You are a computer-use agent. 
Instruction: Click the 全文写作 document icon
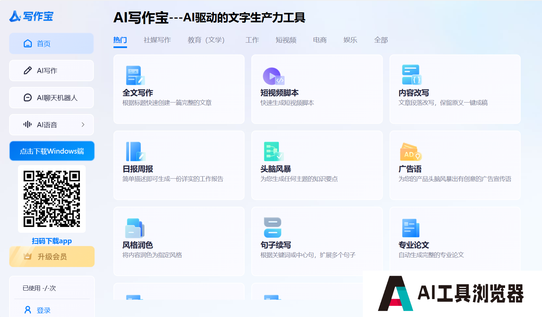pyautogui.click(x=135, y=75)
